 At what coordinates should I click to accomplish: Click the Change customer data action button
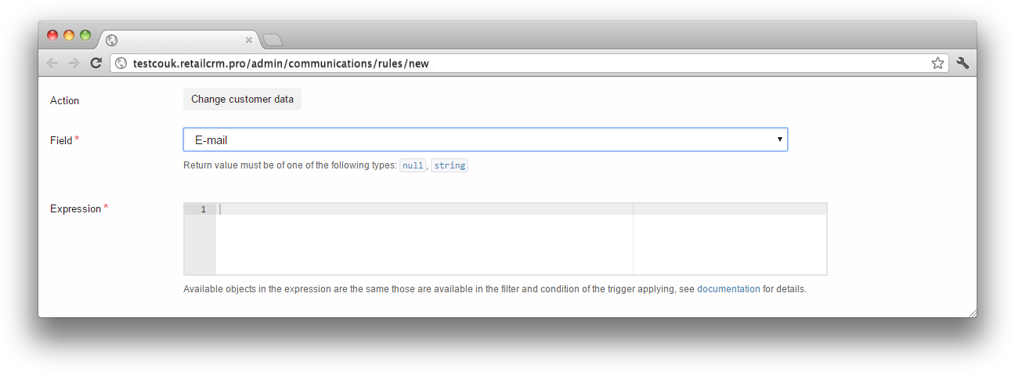242,100
